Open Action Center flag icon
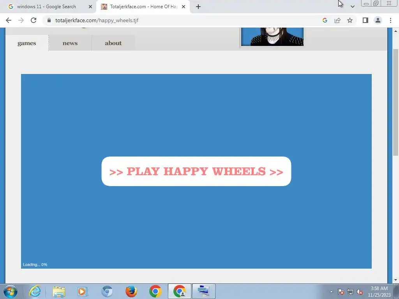 [x=341, y=292]
